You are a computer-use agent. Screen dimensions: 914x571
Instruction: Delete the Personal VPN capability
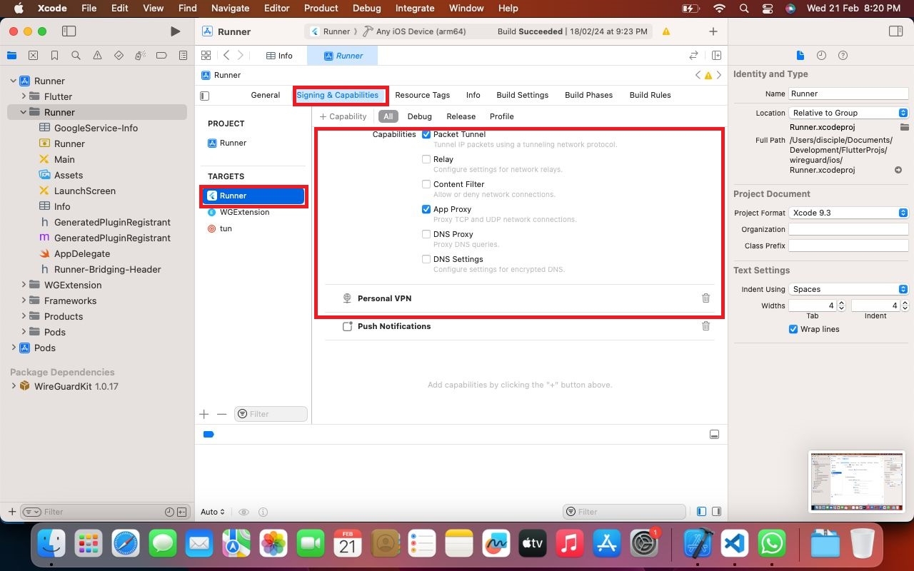[x=705, y=298]
